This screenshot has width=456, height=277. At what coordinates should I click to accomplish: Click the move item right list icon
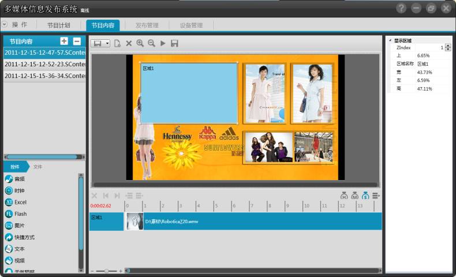(139, 196)
